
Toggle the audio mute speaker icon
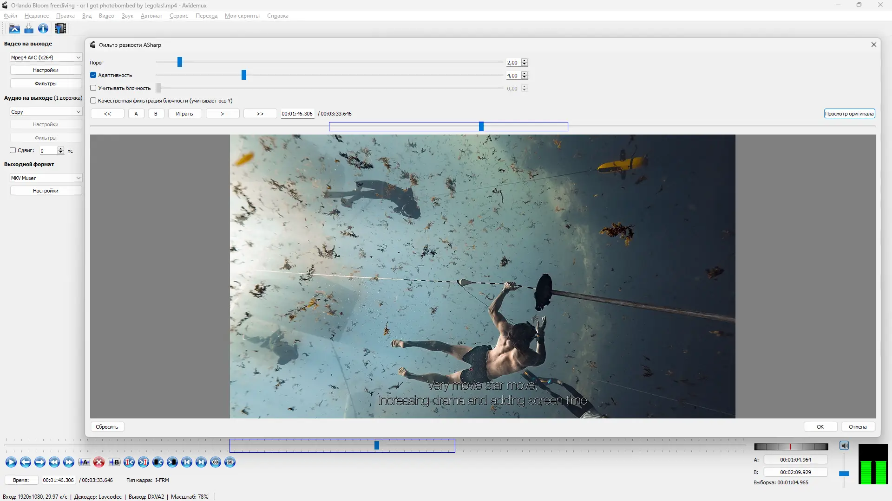coord(844,446)
